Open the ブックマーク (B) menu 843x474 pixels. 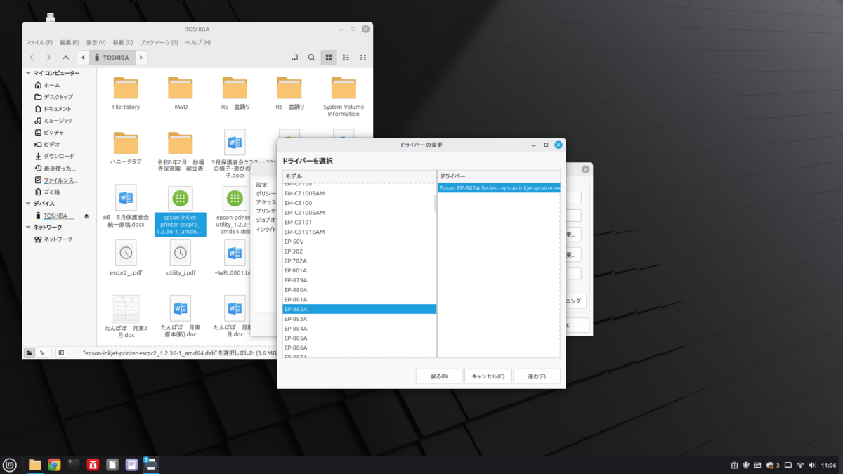point(159,43)
